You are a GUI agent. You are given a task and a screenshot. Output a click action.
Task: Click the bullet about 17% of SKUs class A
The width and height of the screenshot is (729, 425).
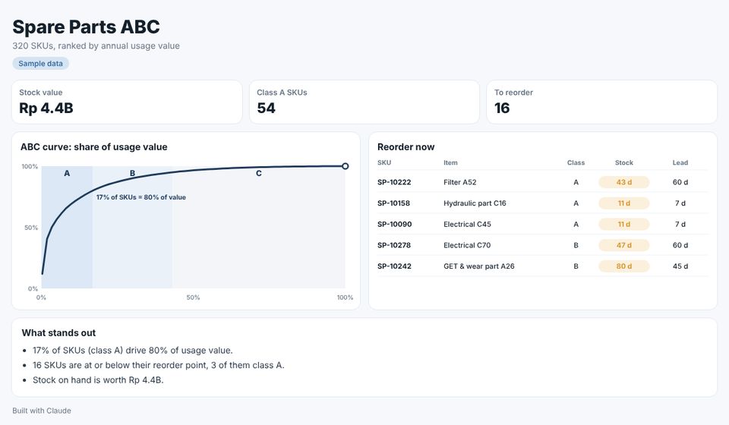(x=132, y=350)
